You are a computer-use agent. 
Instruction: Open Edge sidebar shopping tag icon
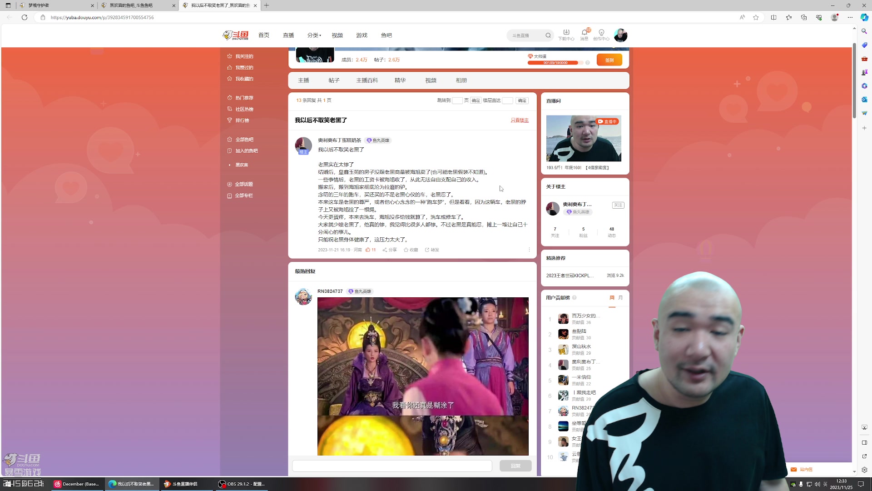(864, 45)
